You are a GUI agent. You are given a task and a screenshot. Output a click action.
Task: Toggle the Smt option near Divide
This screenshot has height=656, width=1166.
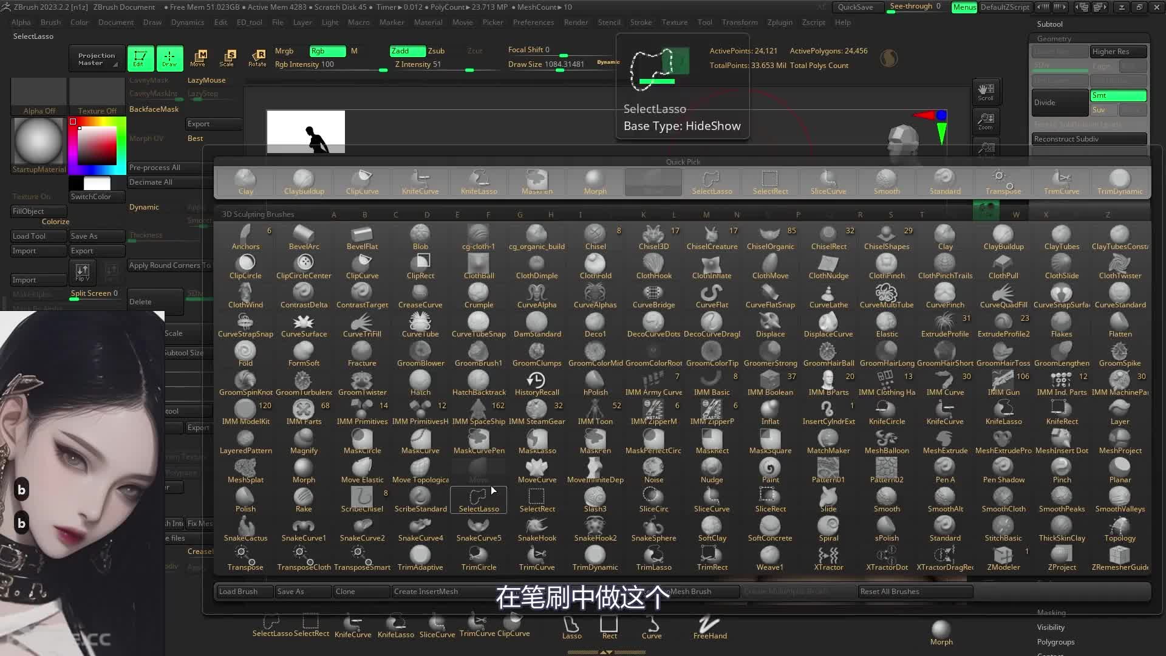pos(1117,95)
